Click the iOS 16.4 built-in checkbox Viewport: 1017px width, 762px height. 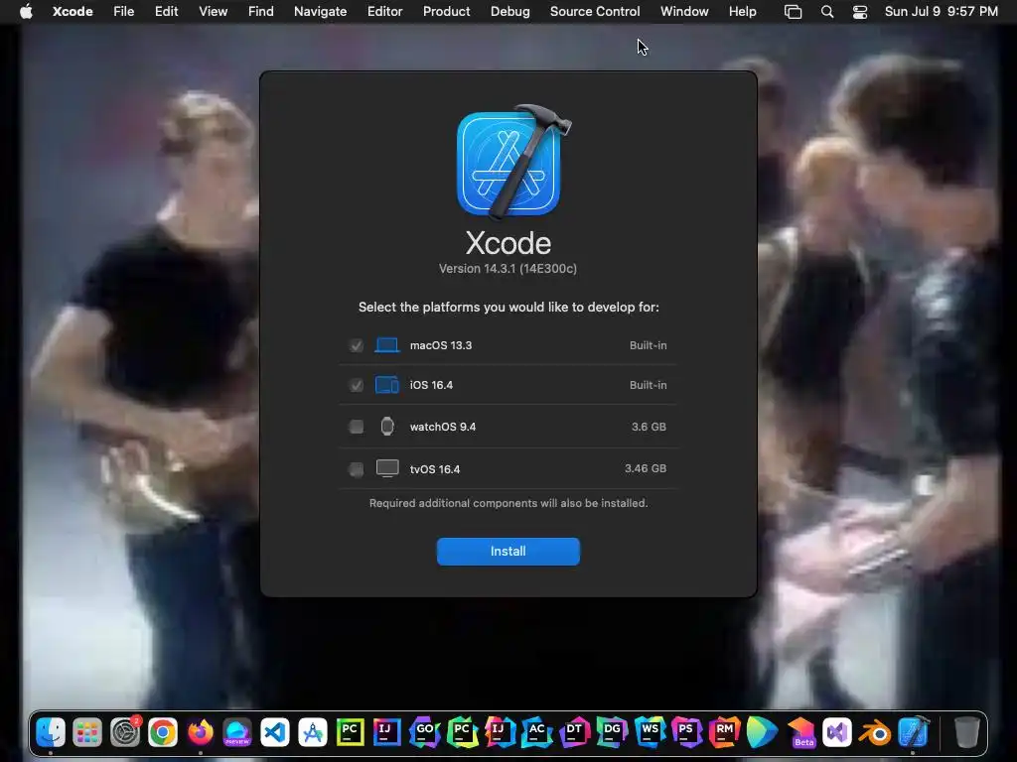357,385
